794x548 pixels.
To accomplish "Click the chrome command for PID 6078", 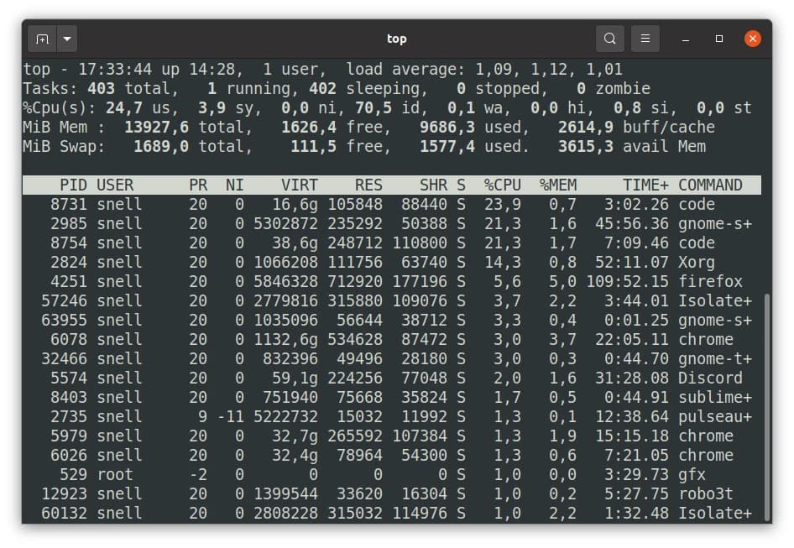I will pyautogui.click(x=705, y=339).
